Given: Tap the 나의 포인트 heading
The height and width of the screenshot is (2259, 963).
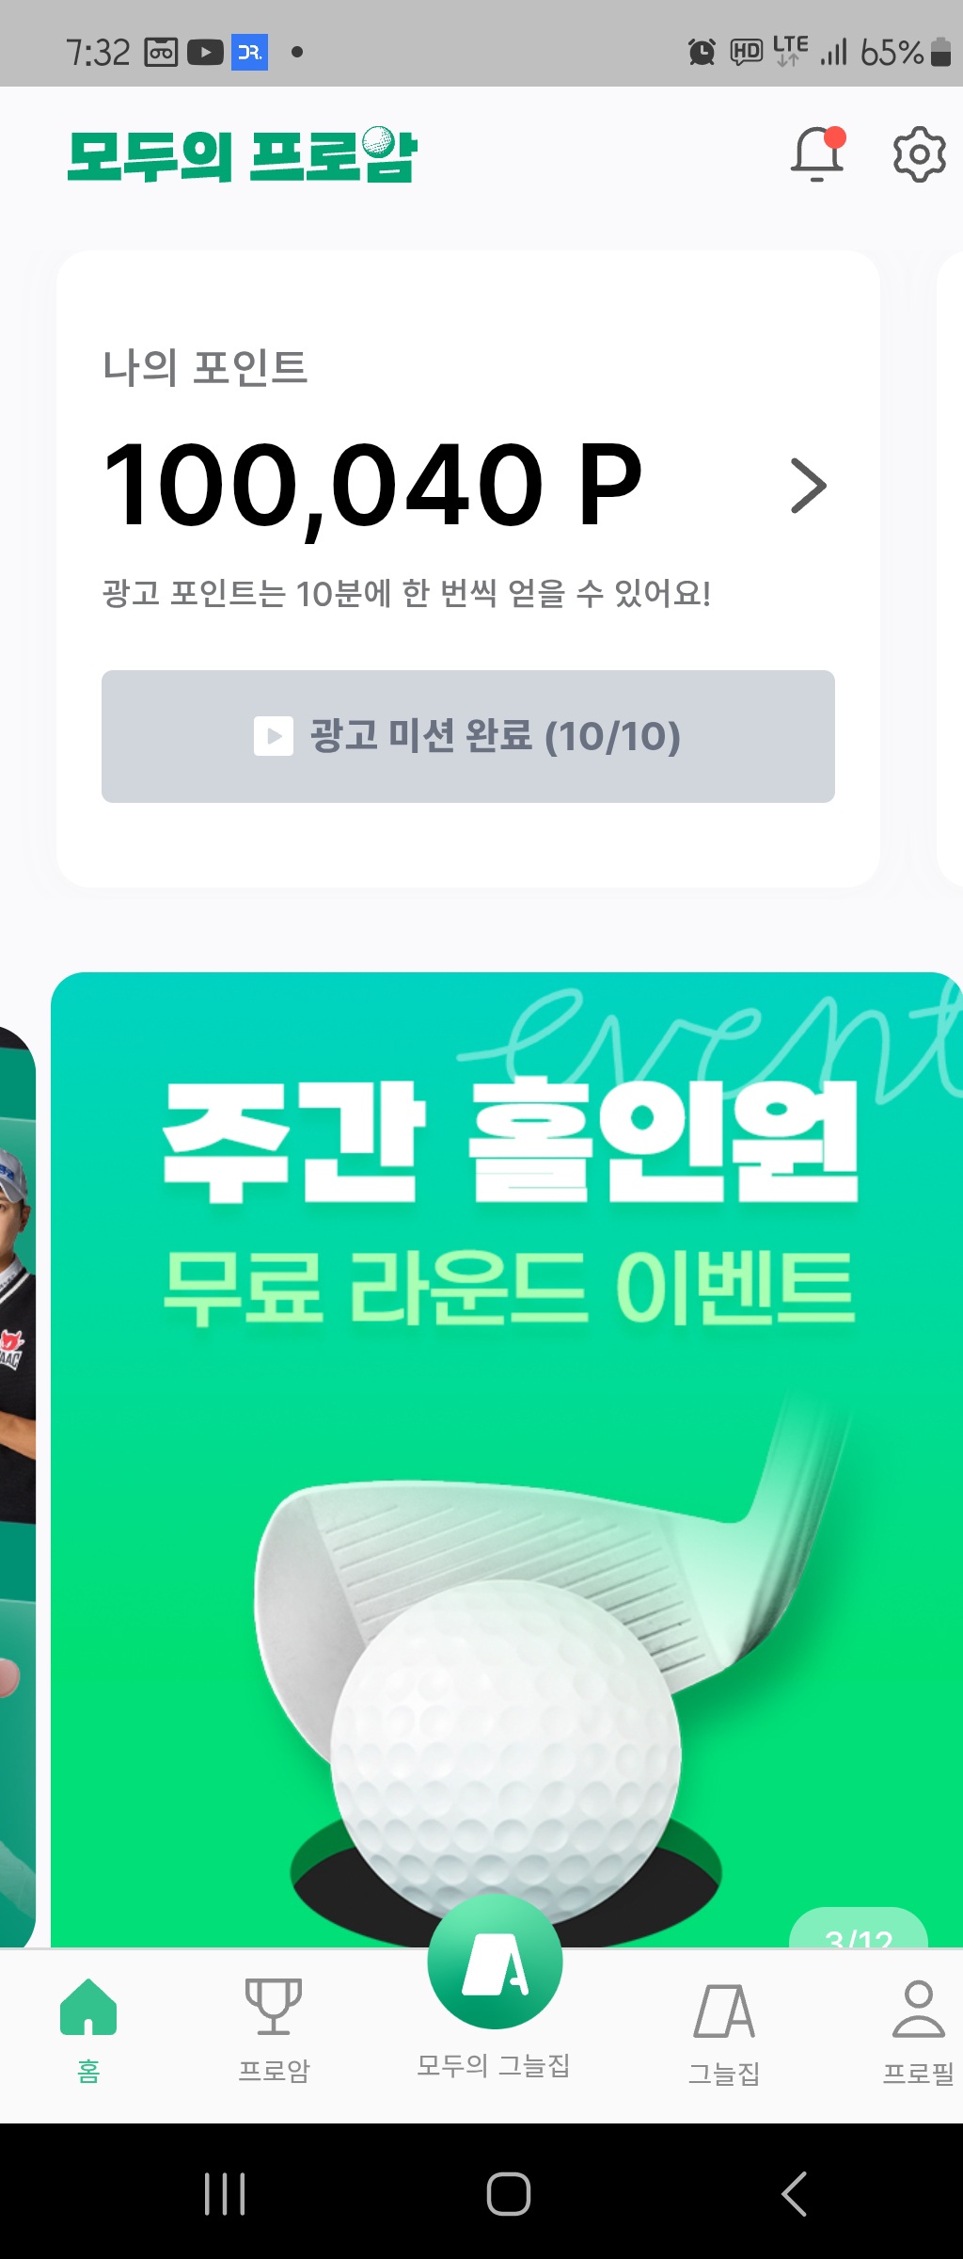Looking at the screenshot, I should tap(205, 367).
